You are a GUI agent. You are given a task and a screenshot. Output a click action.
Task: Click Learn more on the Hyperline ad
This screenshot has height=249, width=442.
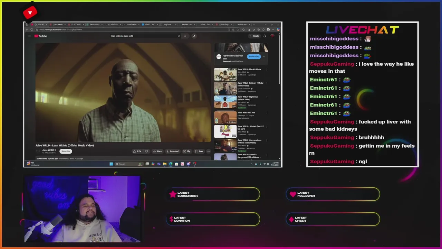(254, 57)
